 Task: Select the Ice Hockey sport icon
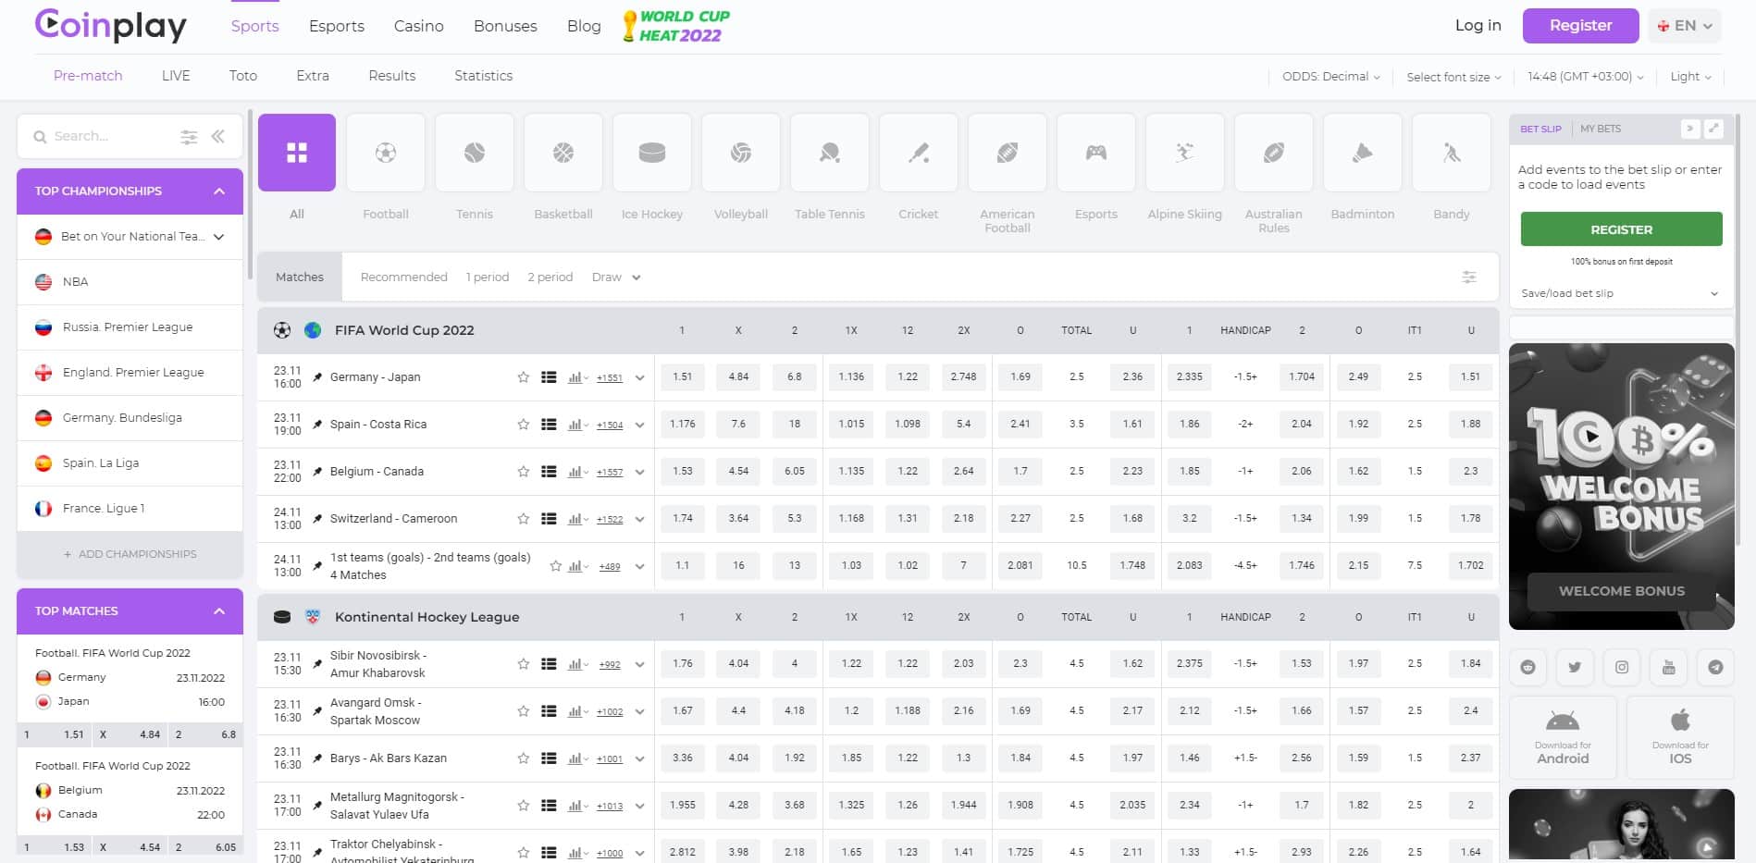pyautogui.click(x=652, y=153)
